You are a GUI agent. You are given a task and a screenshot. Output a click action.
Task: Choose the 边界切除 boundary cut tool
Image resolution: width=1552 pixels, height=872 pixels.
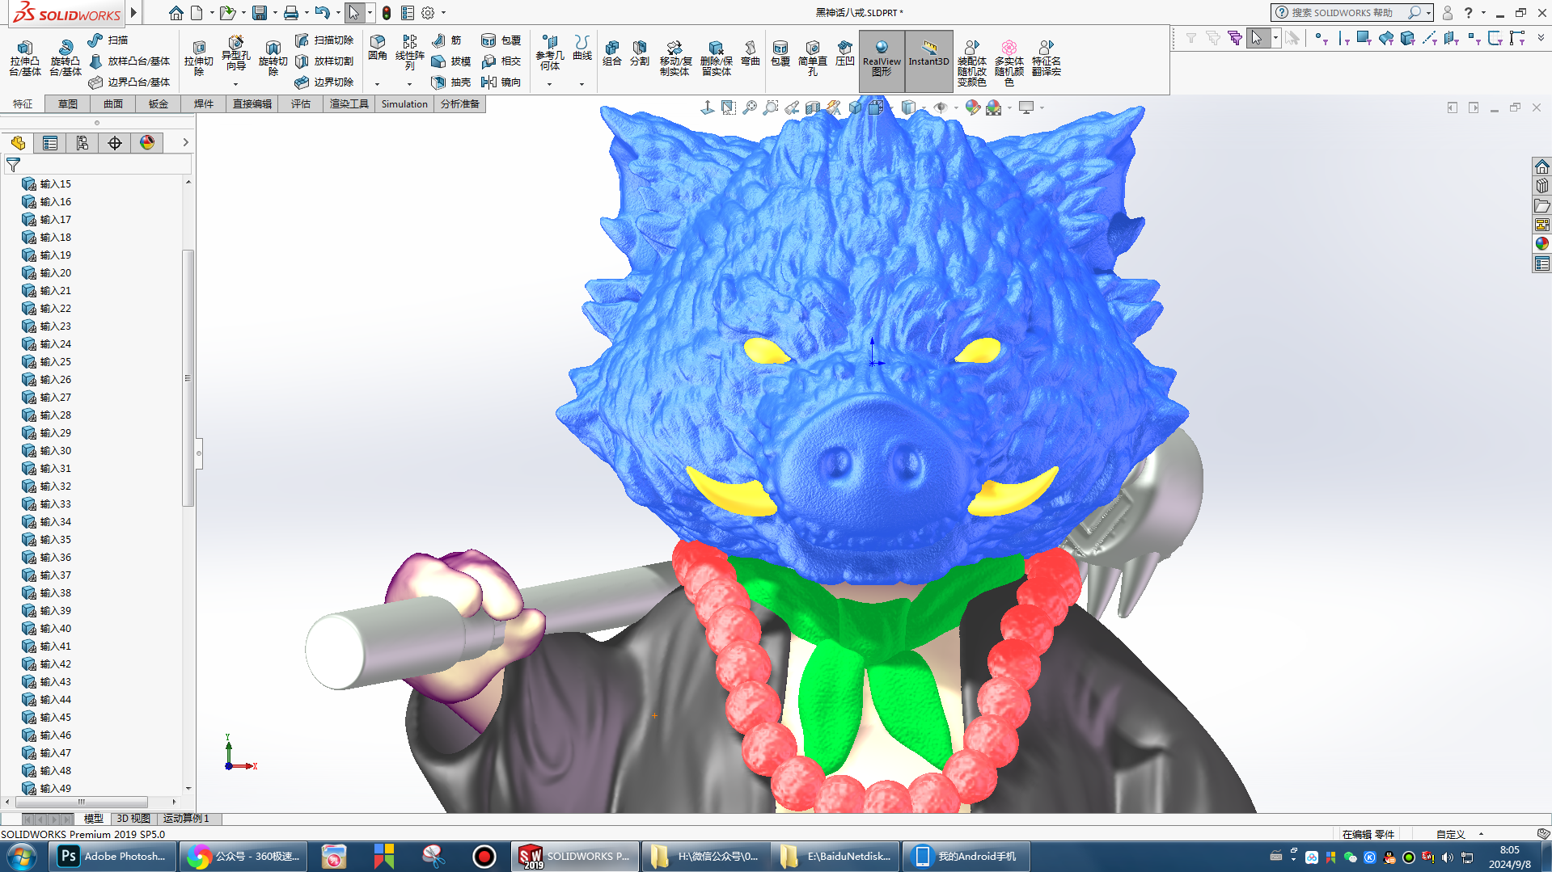pos(324,82)
